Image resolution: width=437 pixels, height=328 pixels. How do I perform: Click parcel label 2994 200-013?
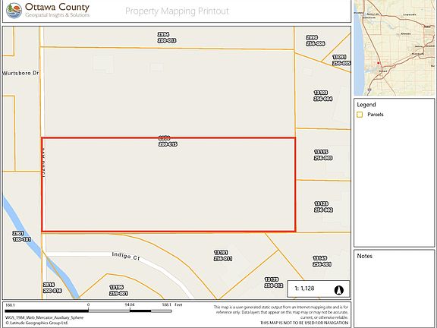166,37
